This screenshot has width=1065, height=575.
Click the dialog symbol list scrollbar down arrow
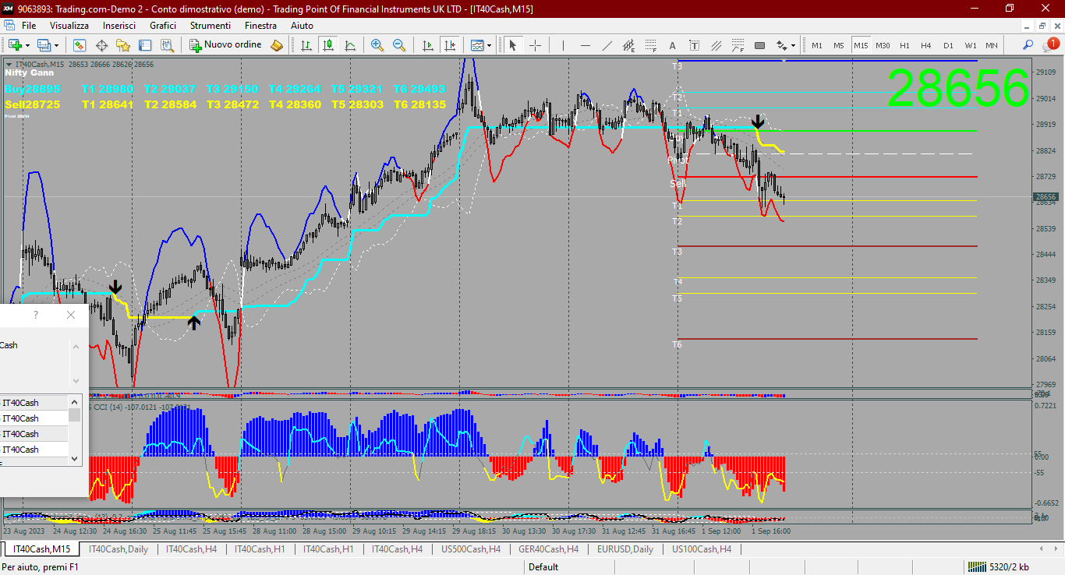75,459
